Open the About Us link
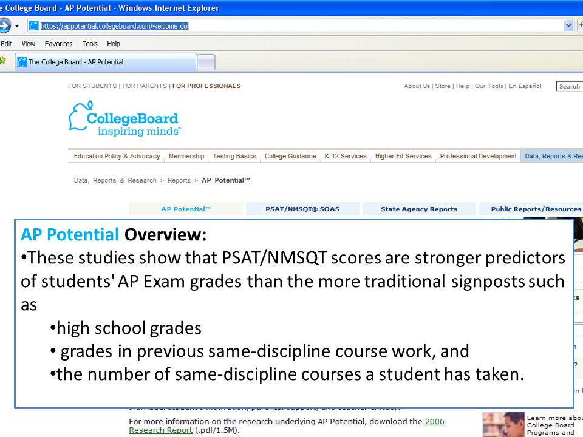The width and height of the screenshot is (583, 437). [417, 86]
